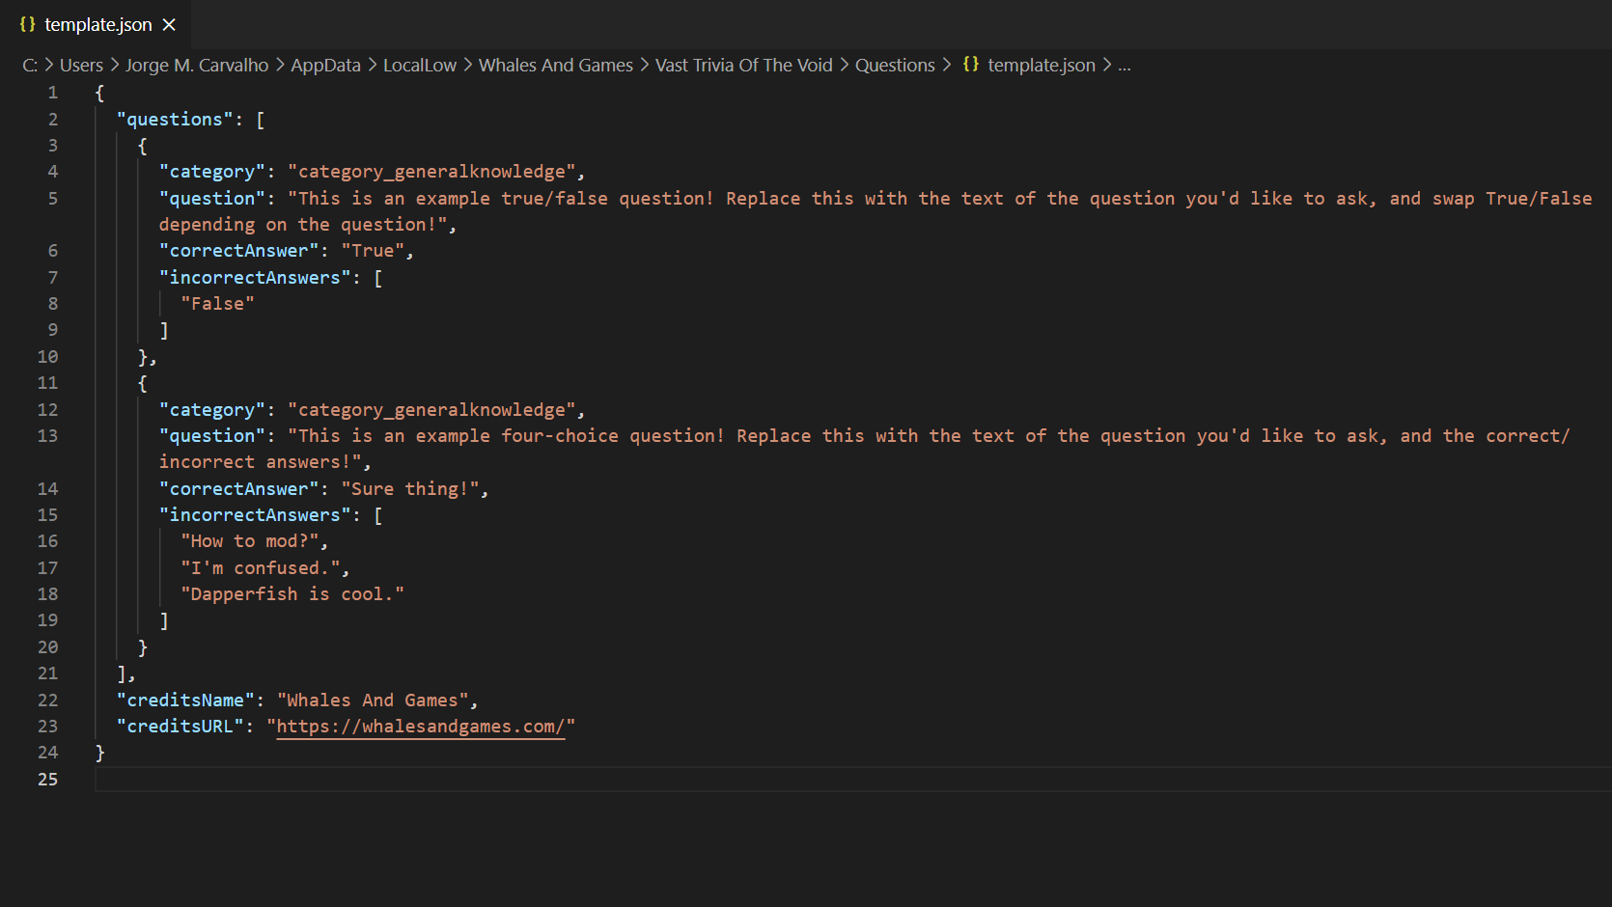Place cursor on empty line 25
Viewport: 1612px width, 907px height.
853,780
